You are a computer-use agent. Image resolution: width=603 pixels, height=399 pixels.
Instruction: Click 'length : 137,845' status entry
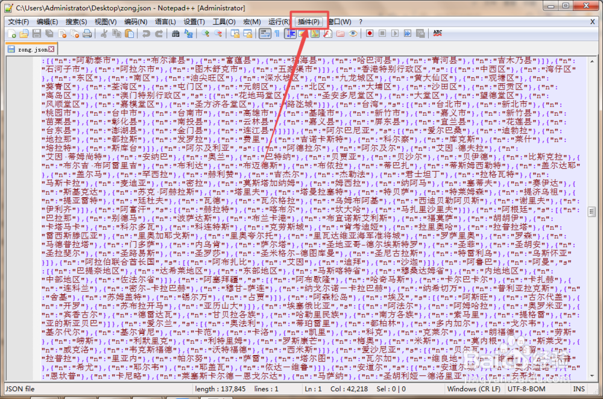click(220, 389)
